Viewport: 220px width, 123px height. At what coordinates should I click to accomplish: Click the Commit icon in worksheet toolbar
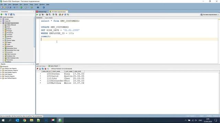pos(53,14)
